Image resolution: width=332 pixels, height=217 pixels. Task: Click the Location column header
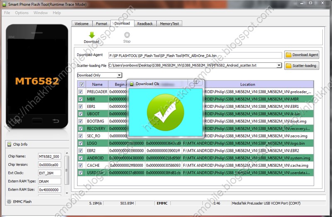247,85
